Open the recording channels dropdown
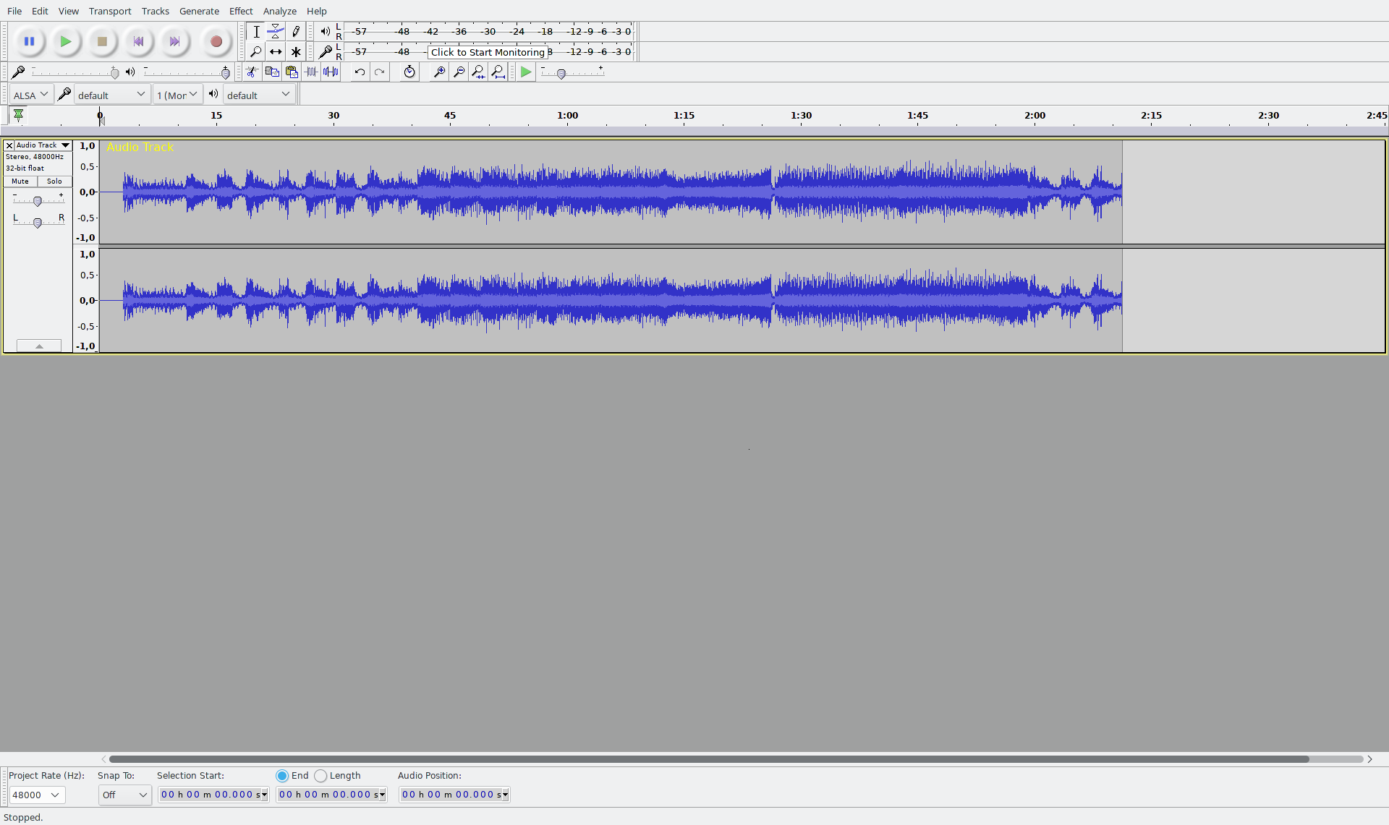The image size is (1389, 825). [177, 95]
